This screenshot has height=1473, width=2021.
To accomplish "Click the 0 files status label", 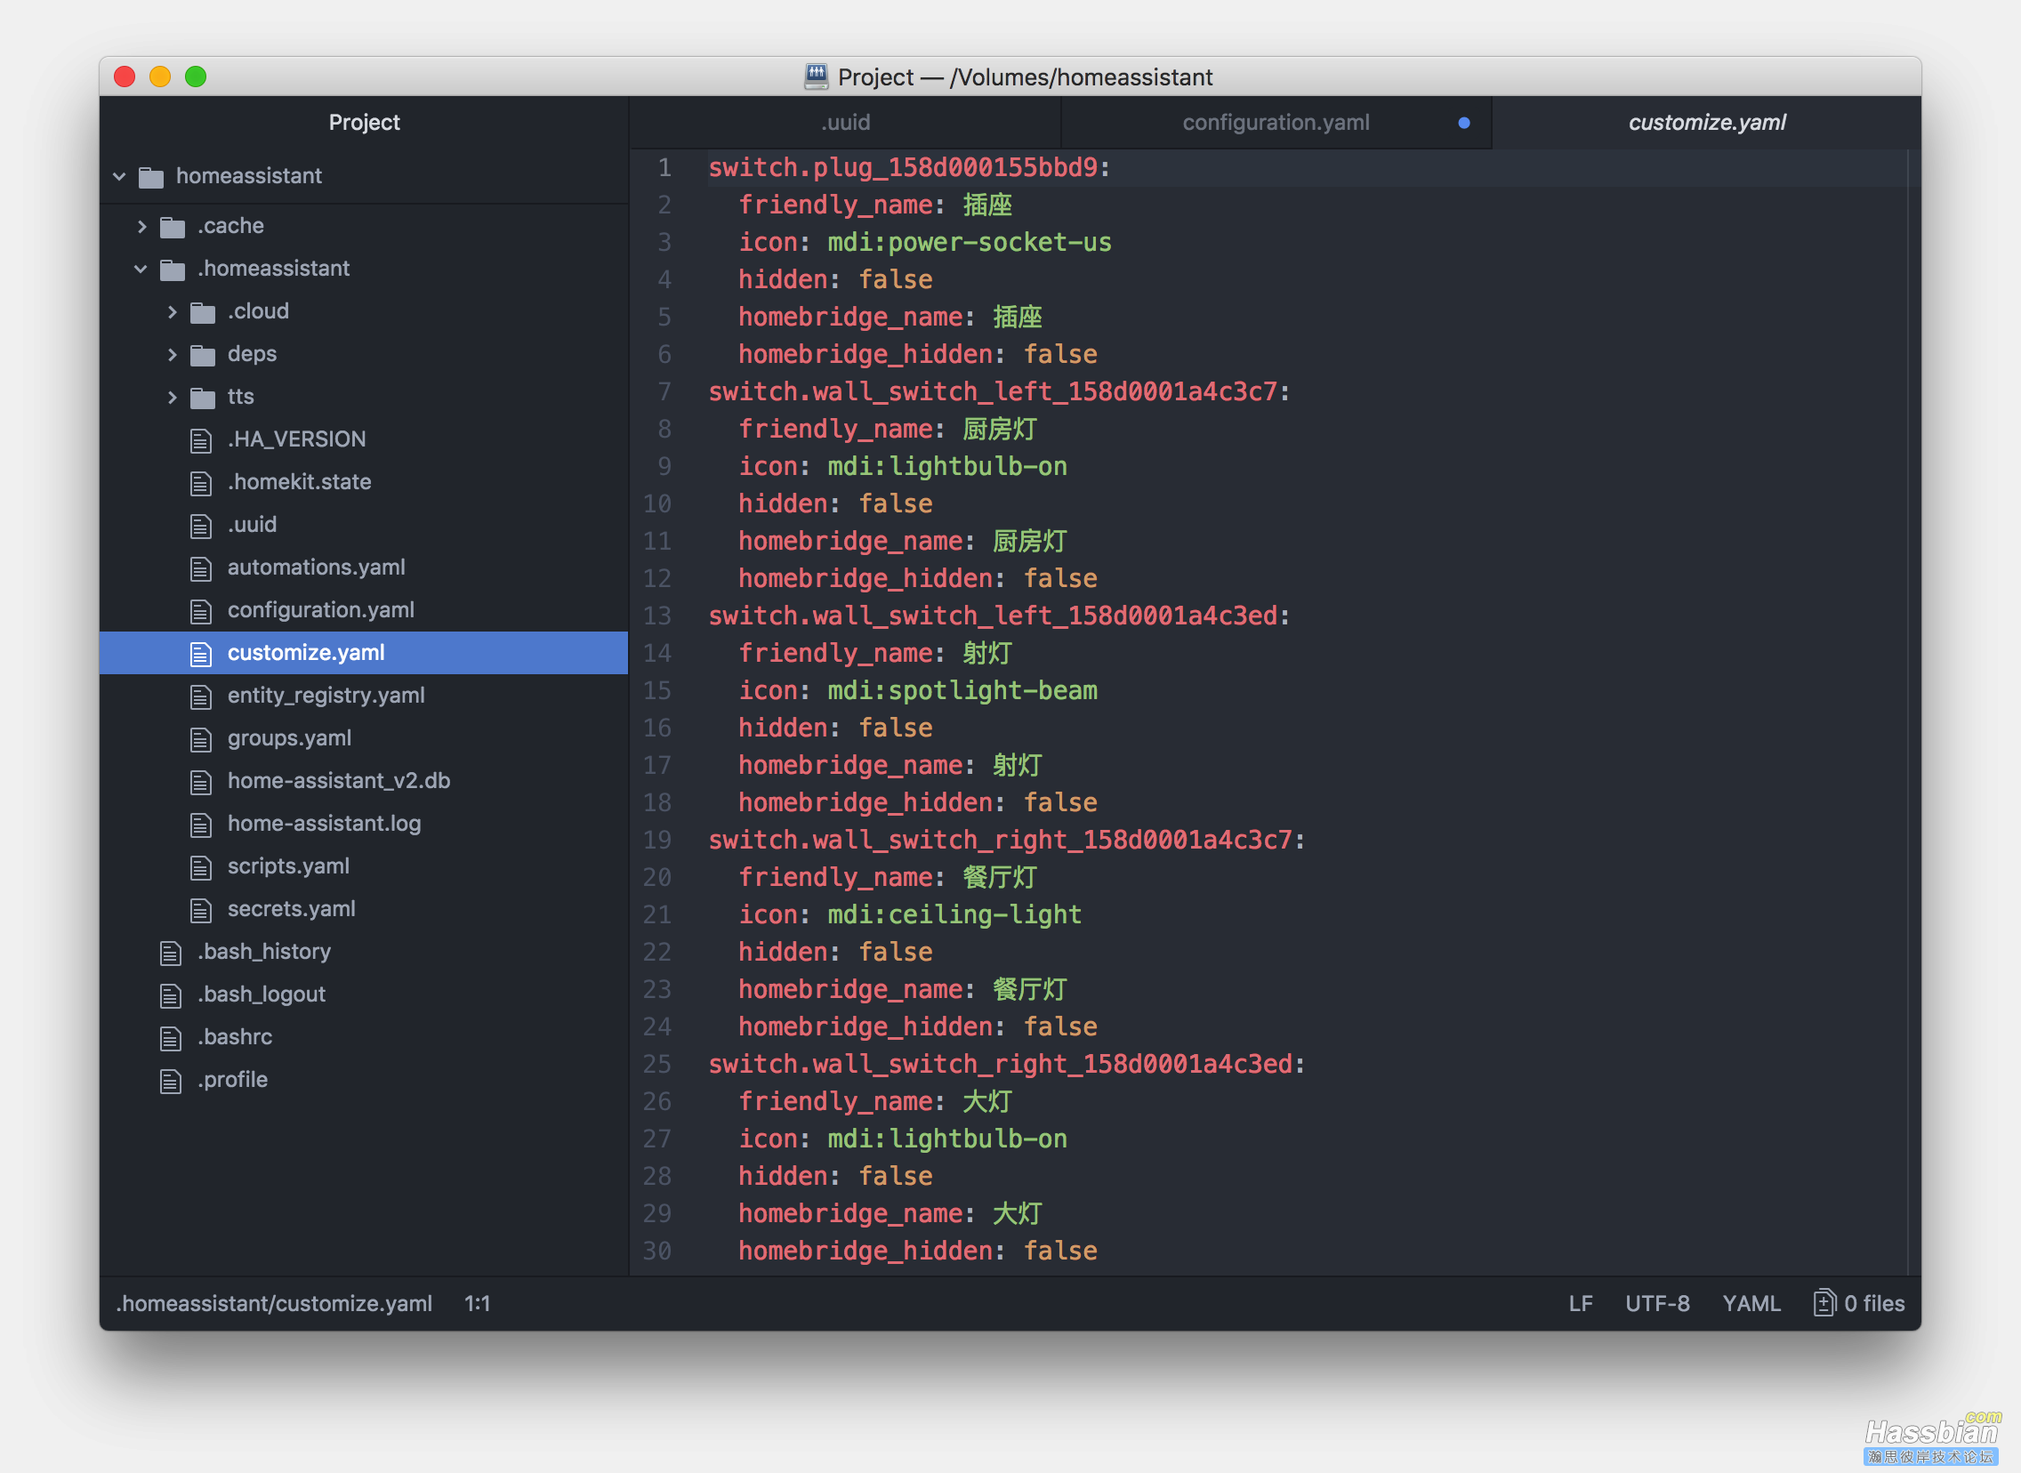I will [1874, 1304].
